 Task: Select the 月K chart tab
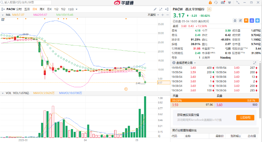click(x=49, y=9)
